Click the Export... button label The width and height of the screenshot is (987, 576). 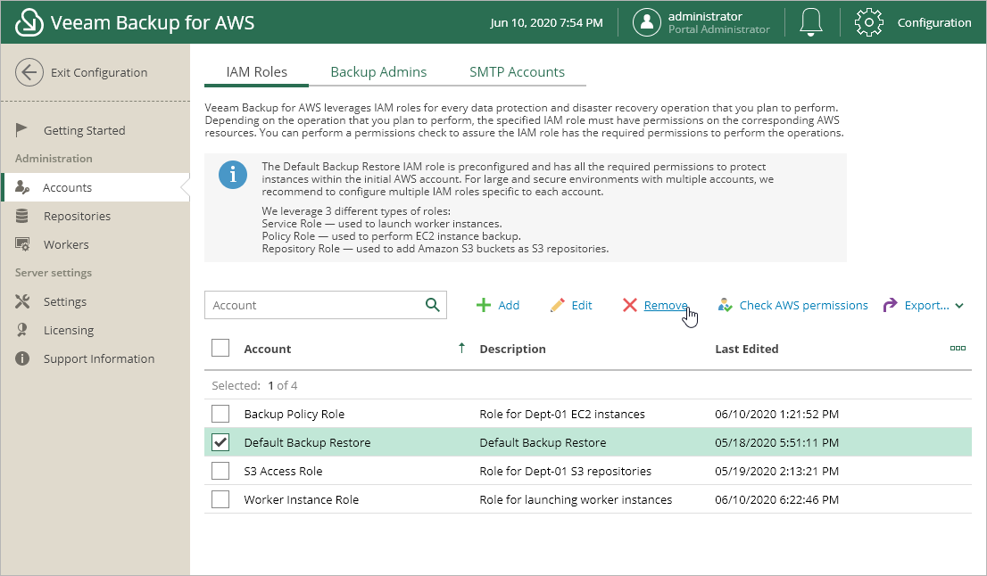click(926, 305)
